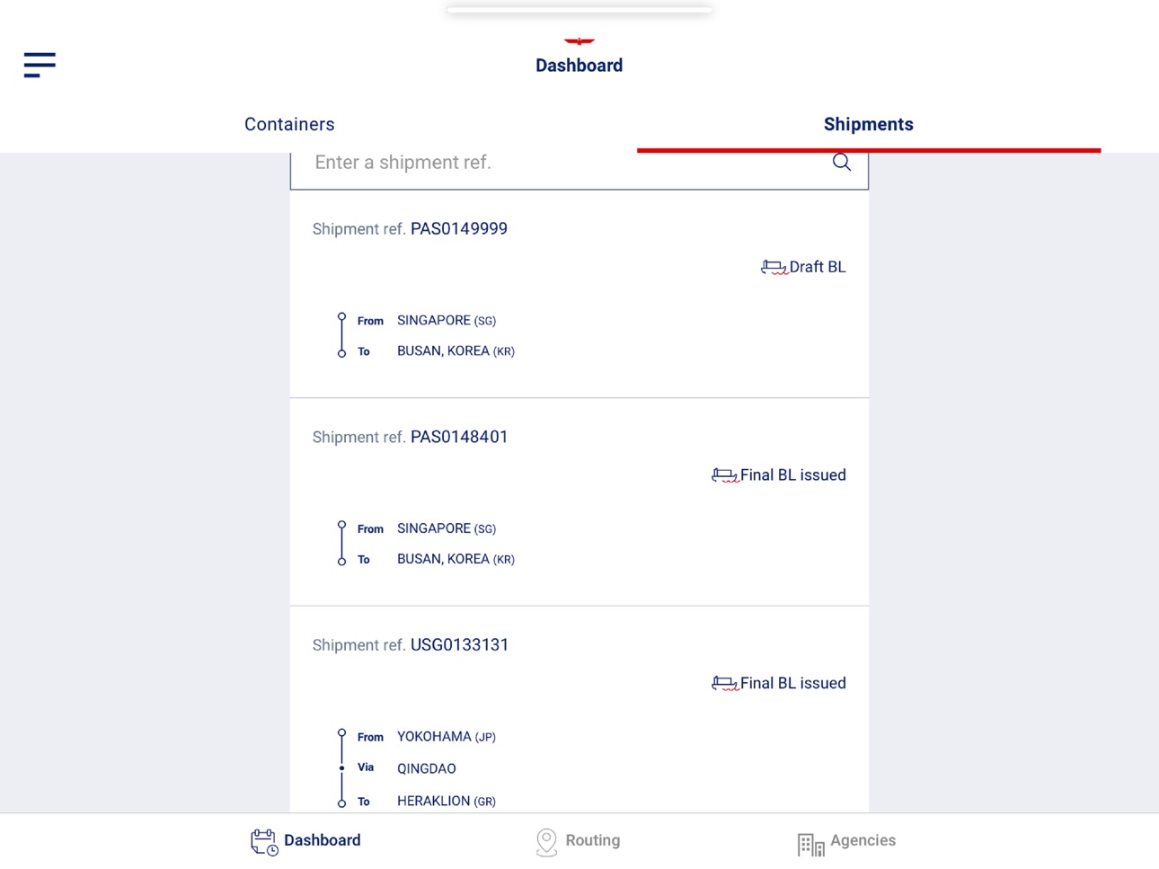The height and width of the screenshot is (869, 1159).
Task: Open shipment USG0133131
Action: [459, 645]
